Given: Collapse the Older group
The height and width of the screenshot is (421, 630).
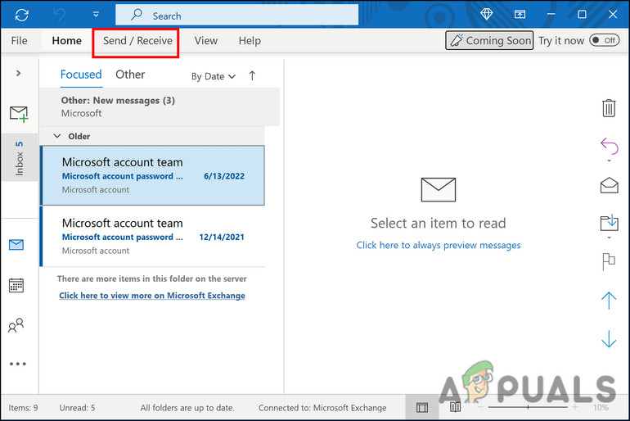Looking at the screenshot, I should click(57, 136).
